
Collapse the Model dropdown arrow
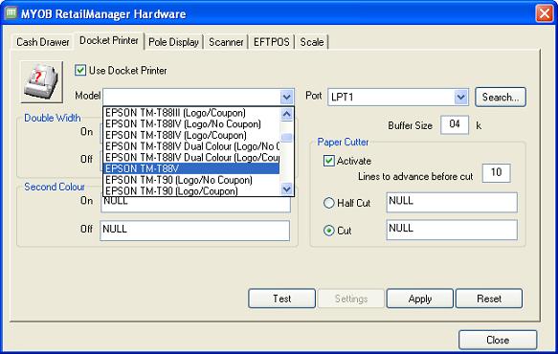287,97
